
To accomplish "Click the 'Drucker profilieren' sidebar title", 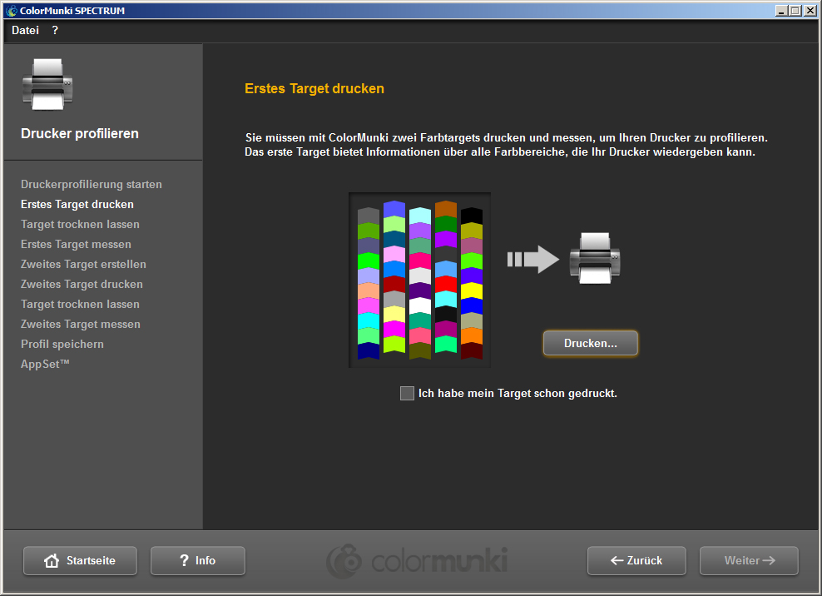I will coord(80,133).
